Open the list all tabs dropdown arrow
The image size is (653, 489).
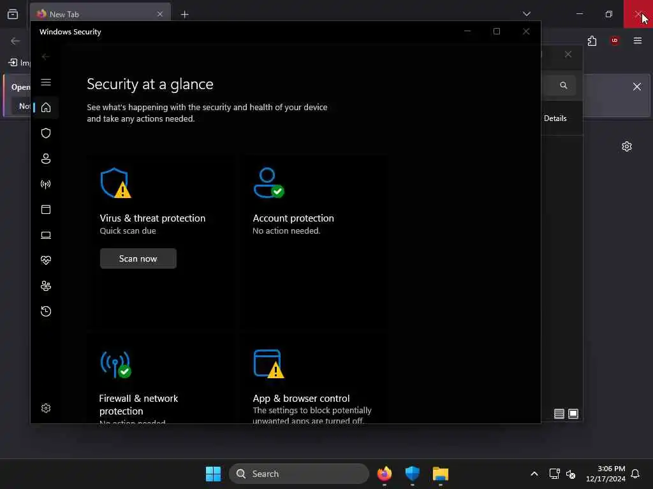coord(526,14)
